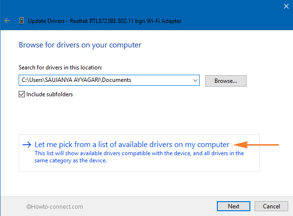The height and width of the screenshot is (216, 293).
Task: Cancel the driver update wizard
Action: coord(271,206)
